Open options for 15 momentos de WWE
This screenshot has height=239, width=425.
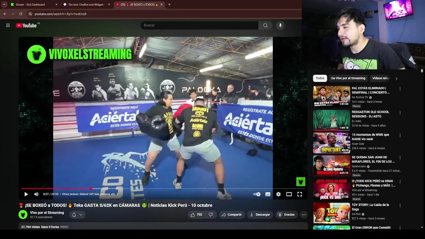tap(400, 135)
